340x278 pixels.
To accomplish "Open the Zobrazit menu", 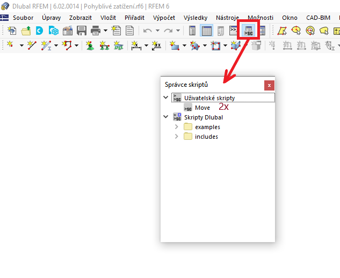I will (81, 18).
